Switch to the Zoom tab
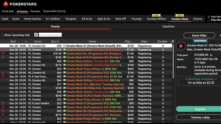The width and height of the screenshot is (221, 124). point(16,19)
